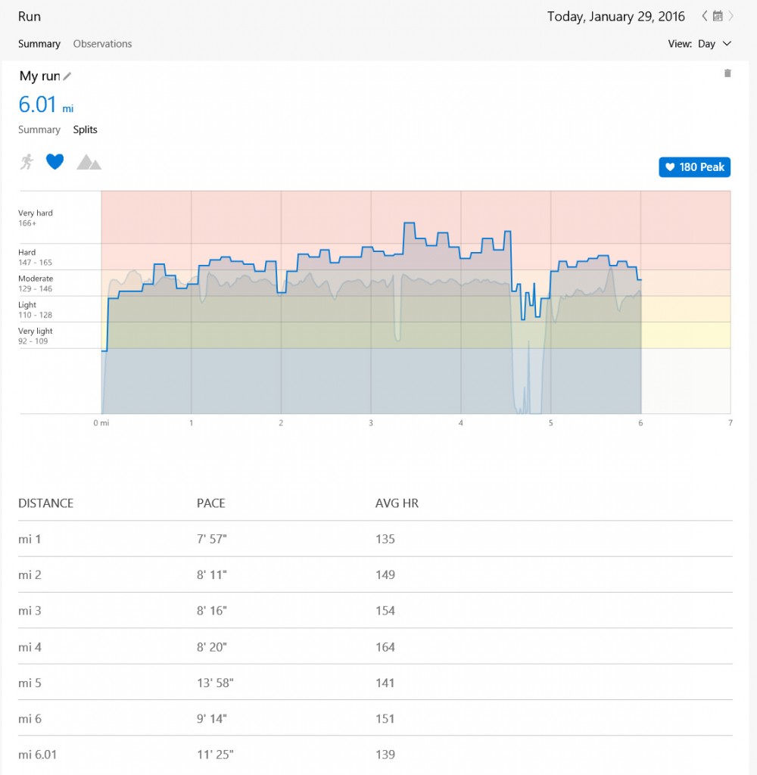
Task: Open the calendar date picker icon
Action: click(x=718, y=16)
